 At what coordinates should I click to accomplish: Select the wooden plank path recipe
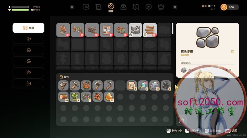coord(150,30)
